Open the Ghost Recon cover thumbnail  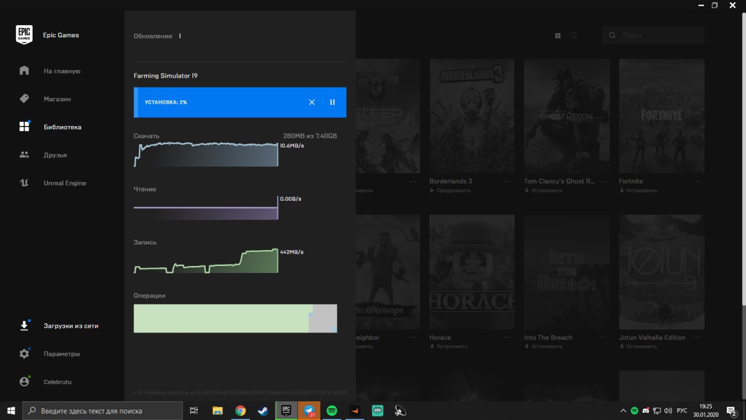click(x=566, y=116)
